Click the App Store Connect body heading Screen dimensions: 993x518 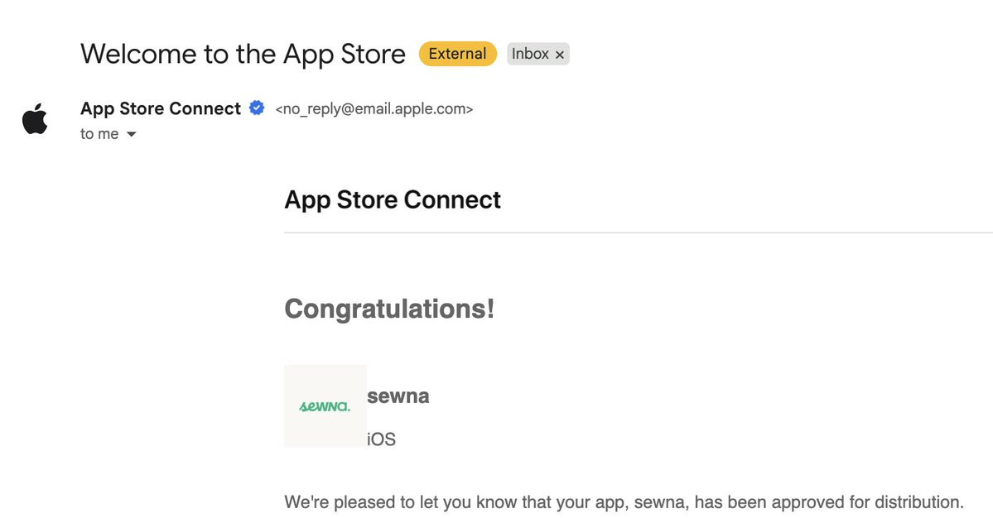[x=392, y=200]
